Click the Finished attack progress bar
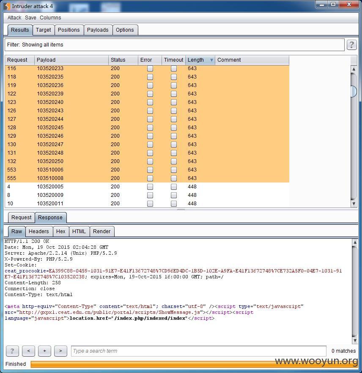The width and height of the screenshot is (362, 373). (194, 364)
